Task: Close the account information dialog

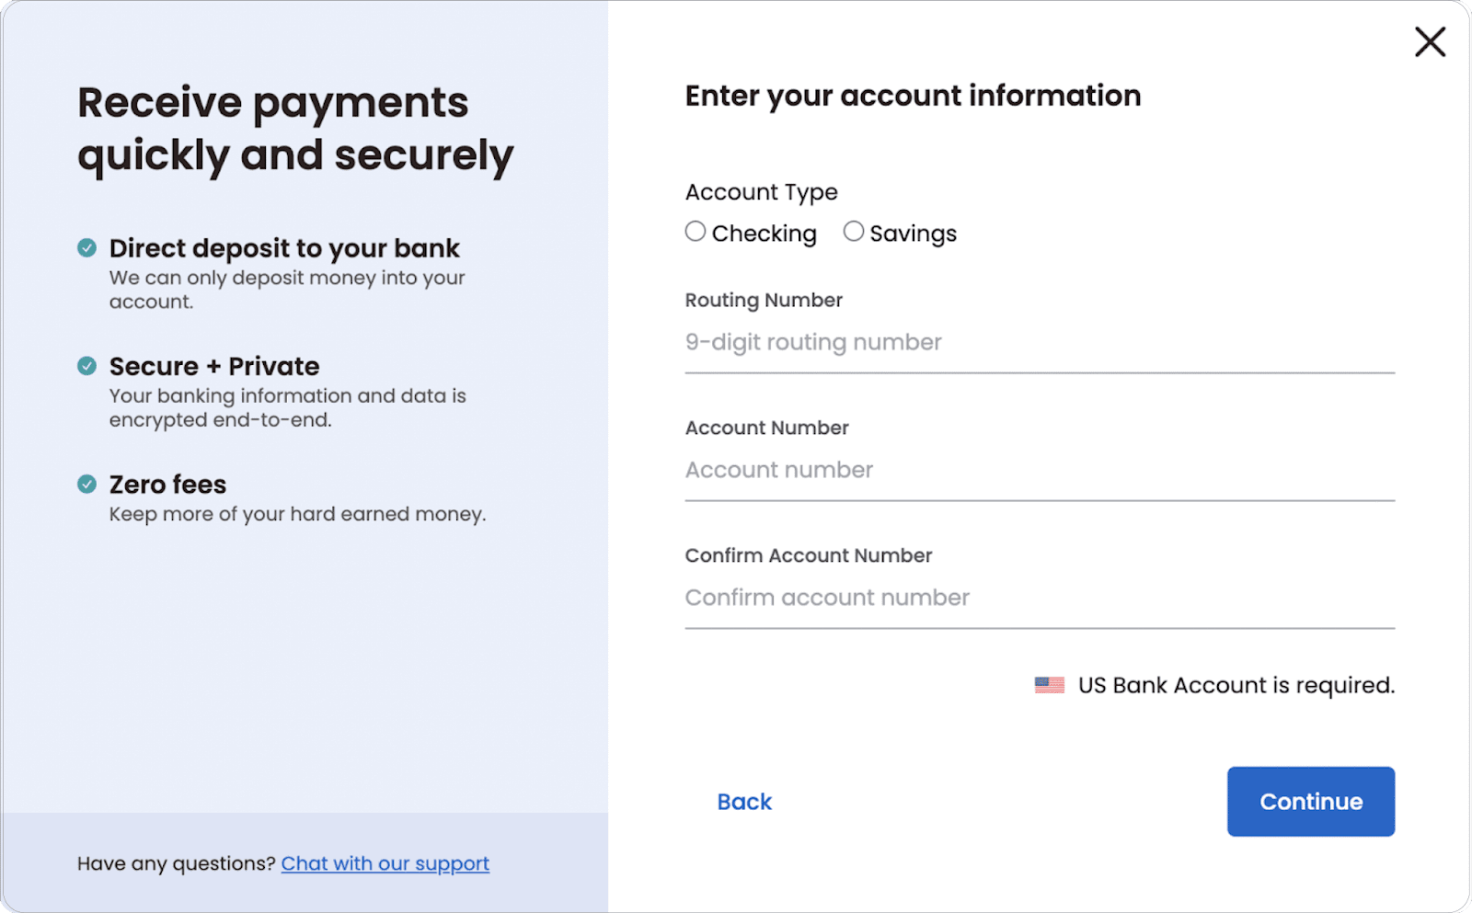Action: pyautogui.click(x=1430, y=41)
